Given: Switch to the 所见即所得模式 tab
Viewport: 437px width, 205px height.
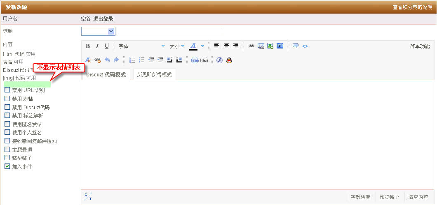Looking at the screenshot, I should [x=154, y=75].
